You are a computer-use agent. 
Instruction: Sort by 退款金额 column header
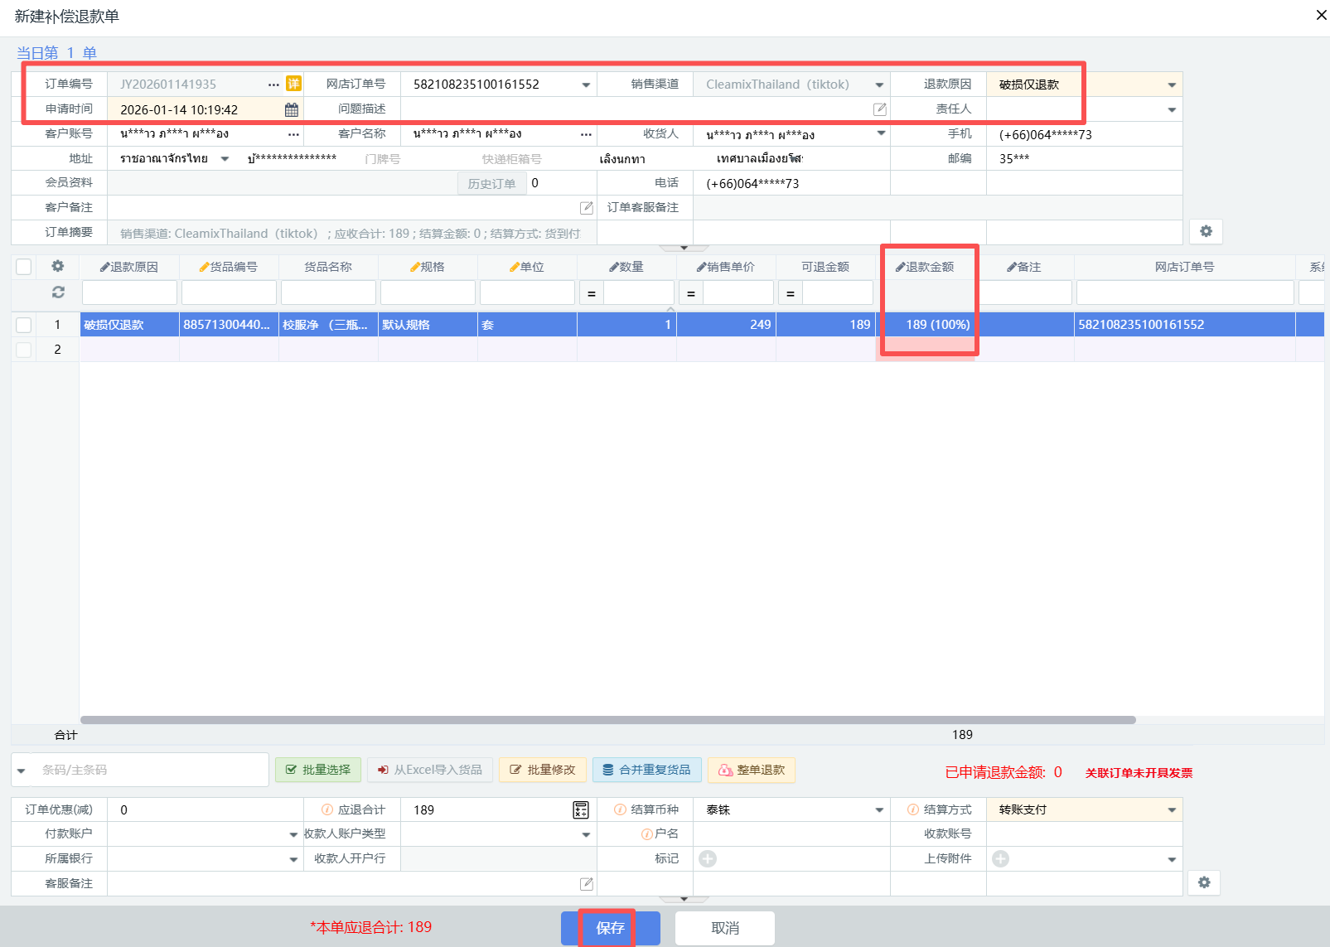point(925,267)
